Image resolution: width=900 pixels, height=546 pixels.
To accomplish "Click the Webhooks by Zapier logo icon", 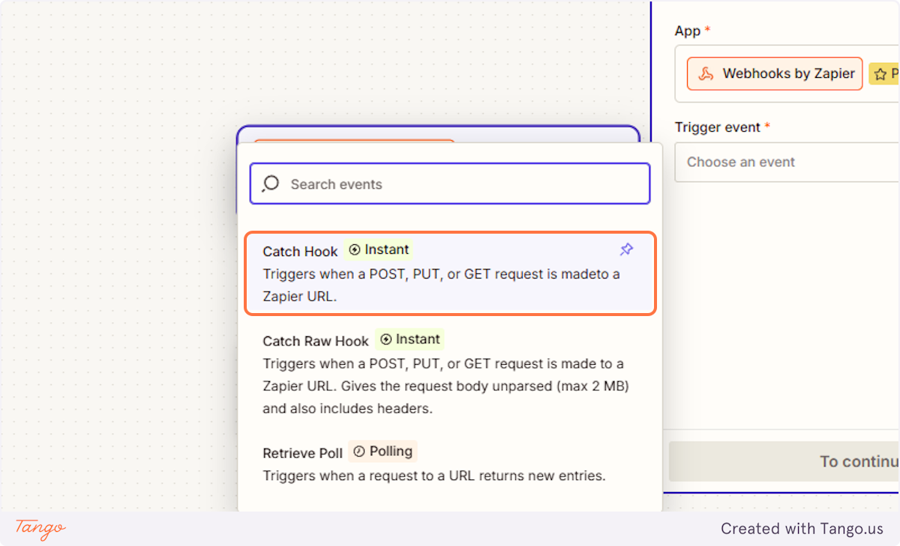I will tap(706, 74).
